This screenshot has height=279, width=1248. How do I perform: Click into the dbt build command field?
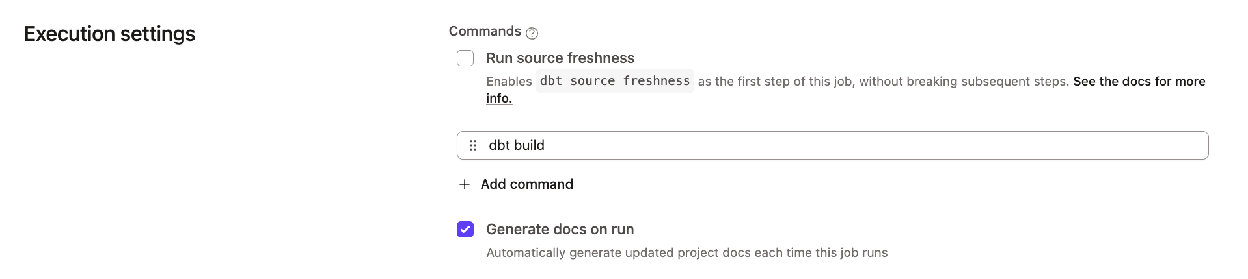click(781, 145)
